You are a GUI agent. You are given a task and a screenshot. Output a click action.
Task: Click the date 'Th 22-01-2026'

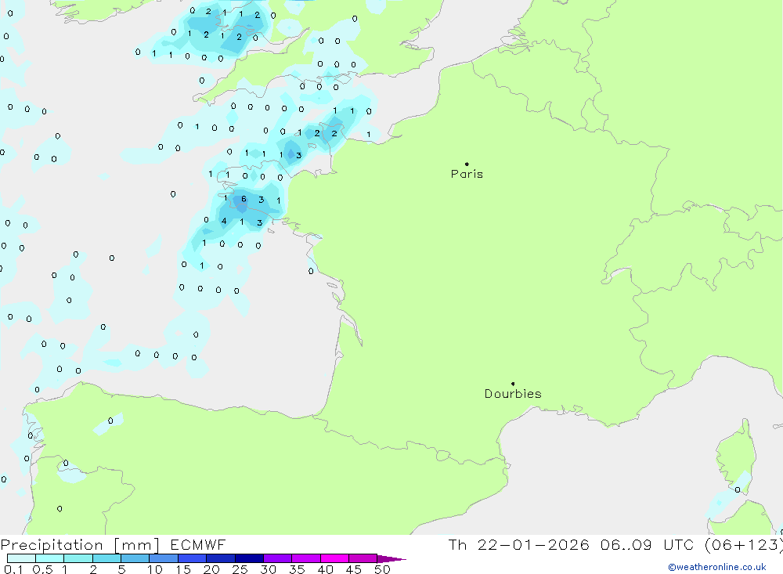519,545
